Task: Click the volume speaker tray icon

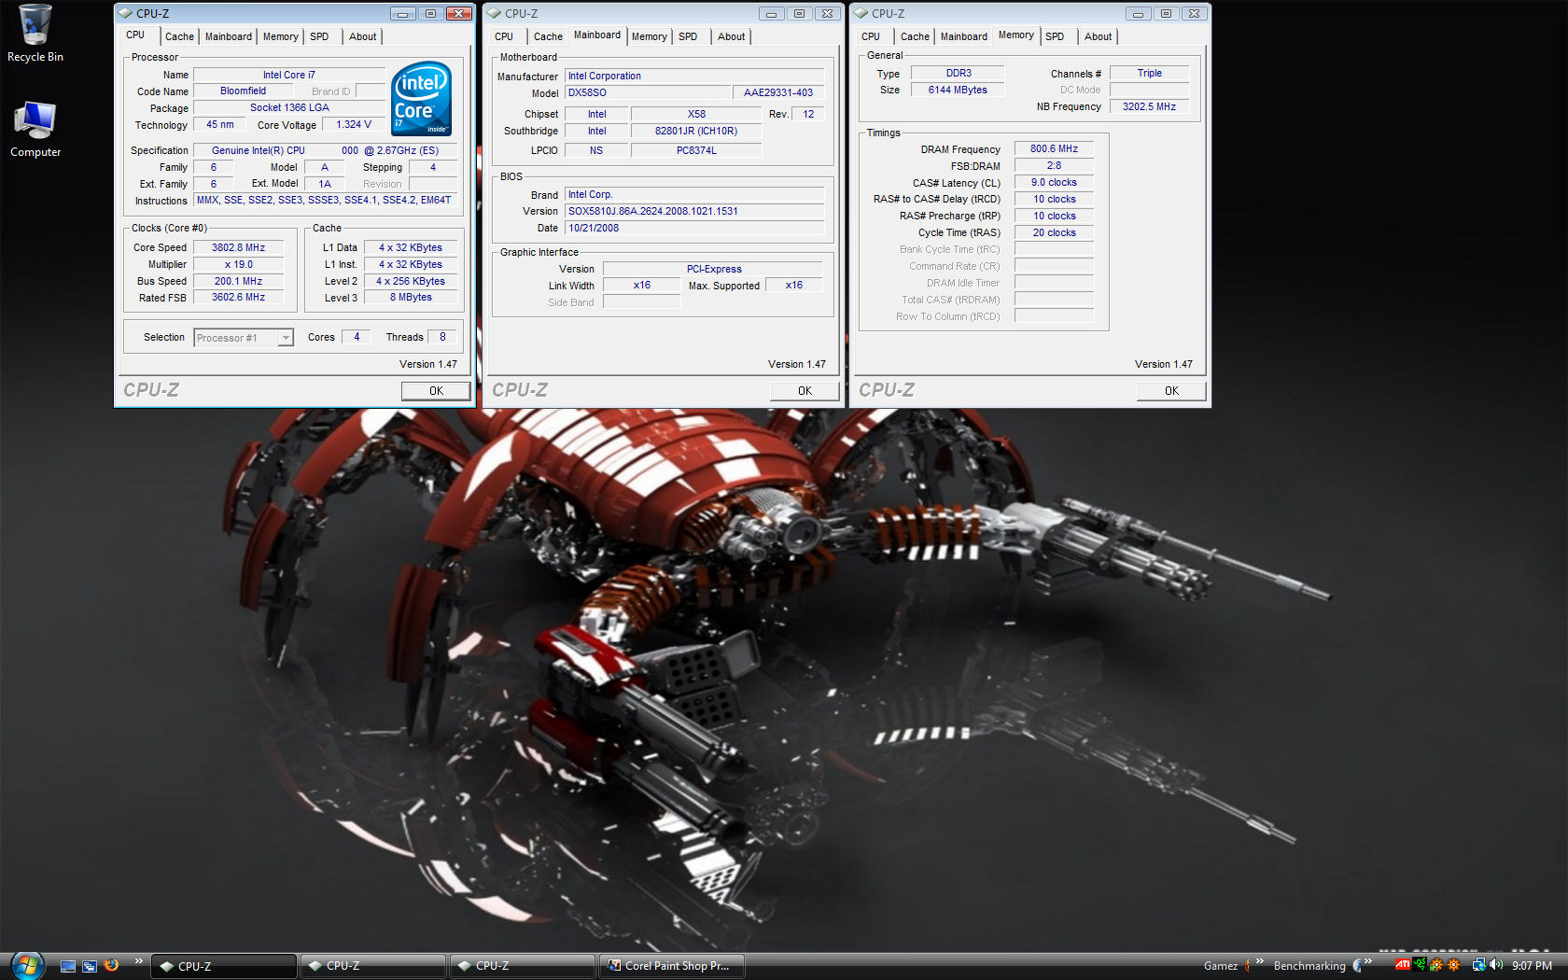Action: point(1496,965)
